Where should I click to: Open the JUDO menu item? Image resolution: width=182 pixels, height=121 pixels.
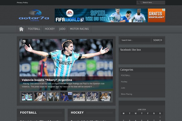point(62,29)
